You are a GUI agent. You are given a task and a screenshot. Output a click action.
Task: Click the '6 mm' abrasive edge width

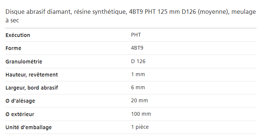click(138, 87)
